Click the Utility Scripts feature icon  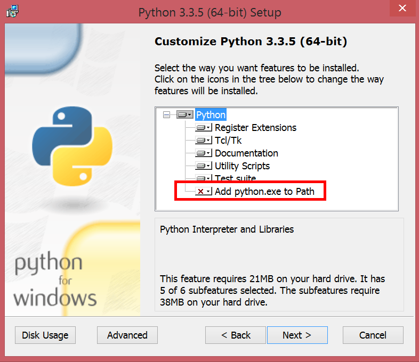(x=203, y=166)
